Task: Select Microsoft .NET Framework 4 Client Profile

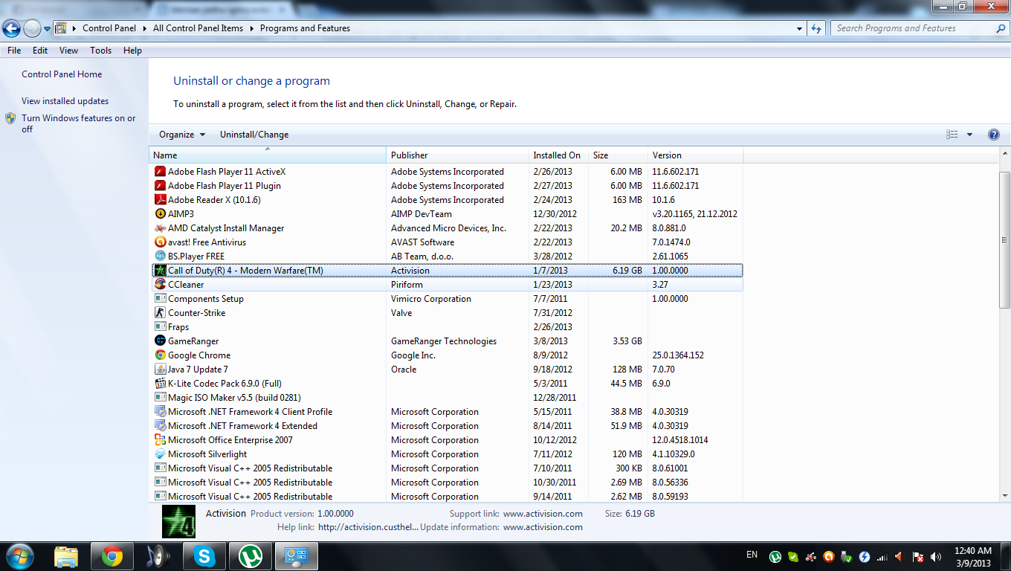Action: point(448,412)
